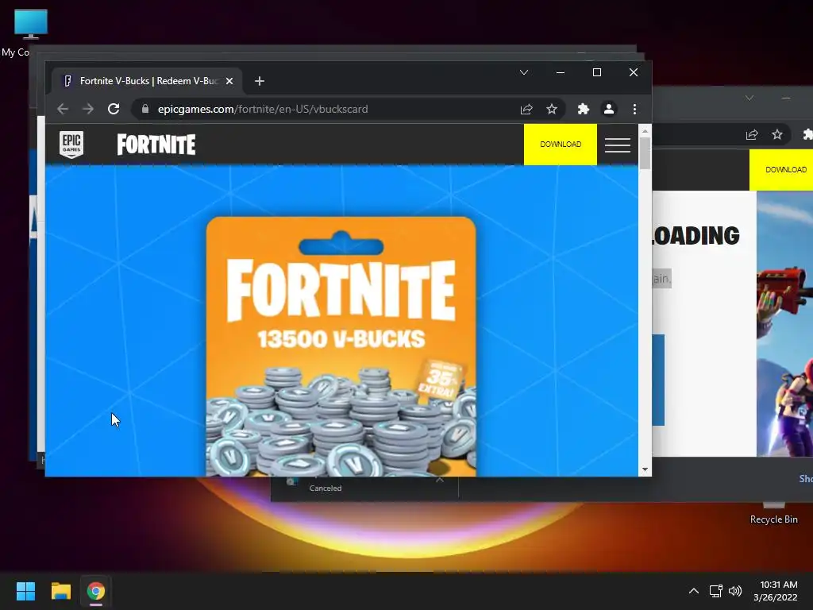Open File Explorer from taskbar

pyautogui.click(x=60, y=591)
